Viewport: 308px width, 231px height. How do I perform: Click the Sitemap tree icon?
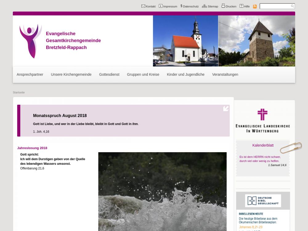pos(204,6)
